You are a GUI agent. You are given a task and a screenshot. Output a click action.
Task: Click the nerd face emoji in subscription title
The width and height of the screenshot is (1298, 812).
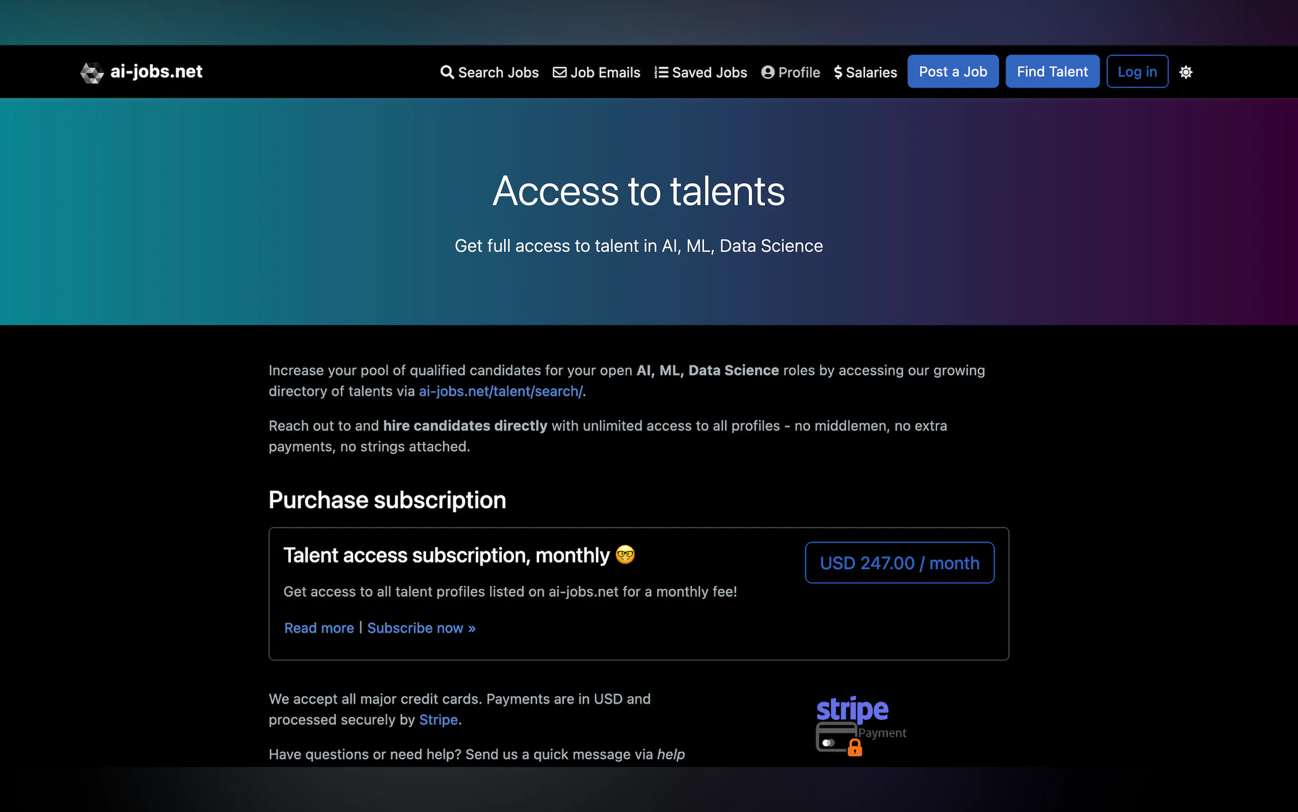click(624, 554)
